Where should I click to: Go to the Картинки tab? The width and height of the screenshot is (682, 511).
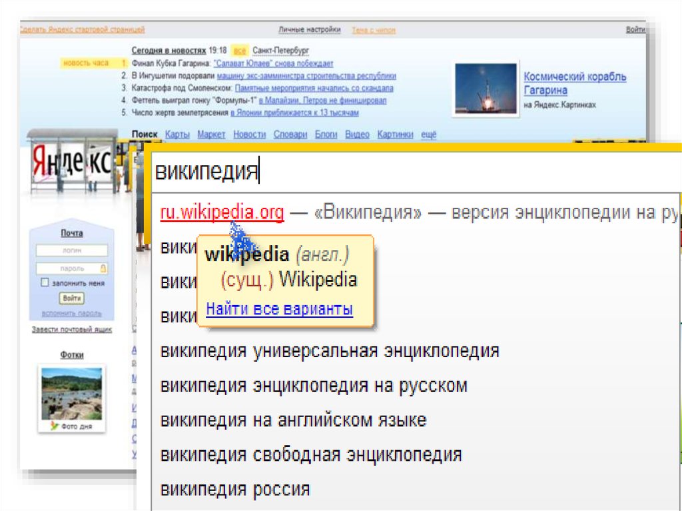[x=395, y=135]
